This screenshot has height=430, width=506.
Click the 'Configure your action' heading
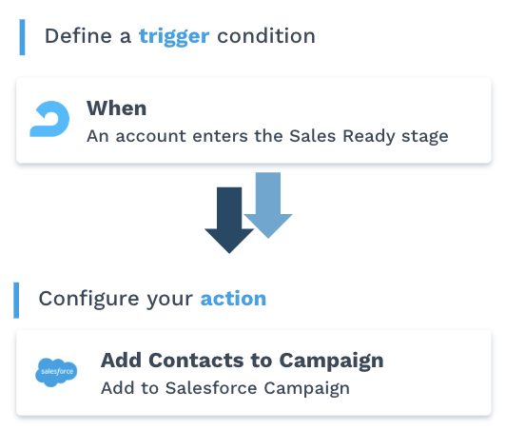click(152, 299)
